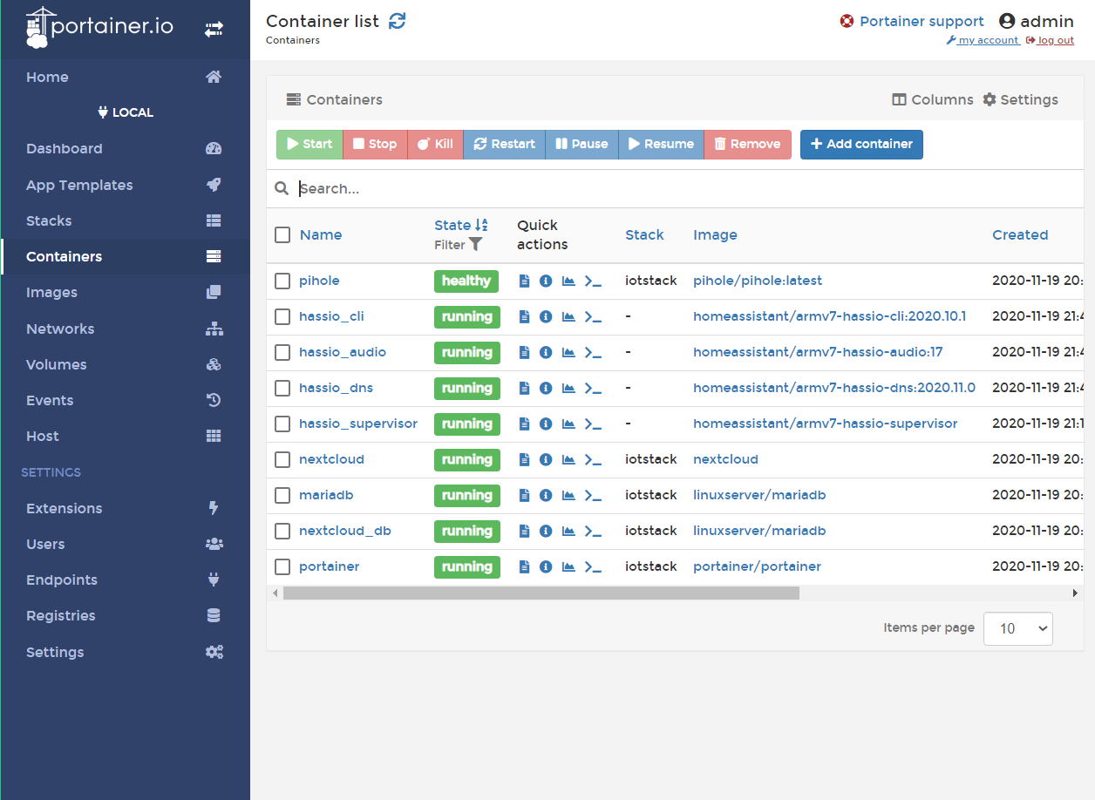View stats chart for portainer container
Image resolution: width=1095 pixels, height=800 pixels.
click(568, 566)
